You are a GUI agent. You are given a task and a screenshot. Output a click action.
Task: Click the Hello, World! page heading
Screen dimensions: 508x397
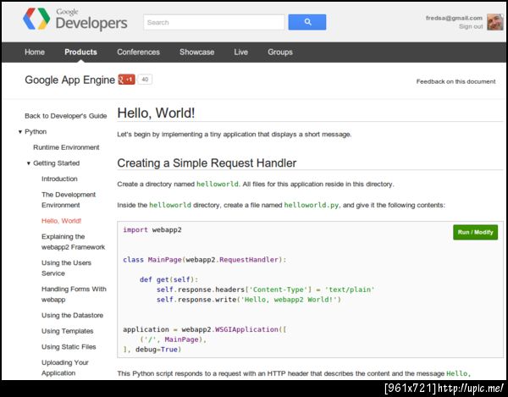click(x=156, y=113)
